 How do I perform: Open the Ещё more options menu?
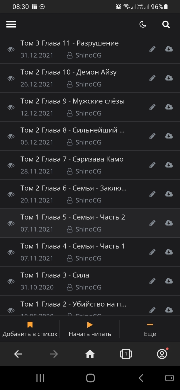coord(150,329)
